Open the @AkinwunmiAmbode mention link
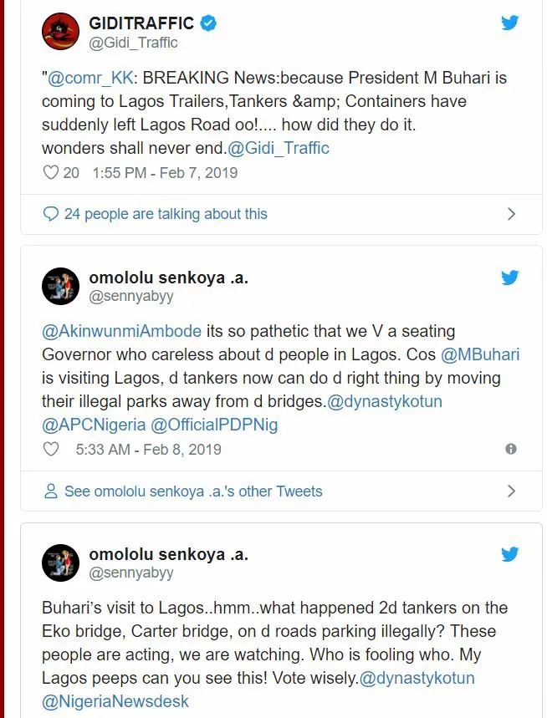The image size is (547, 718). point(121,331)
